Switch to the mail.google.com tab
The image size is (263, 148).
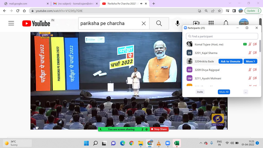pos(25,4)
